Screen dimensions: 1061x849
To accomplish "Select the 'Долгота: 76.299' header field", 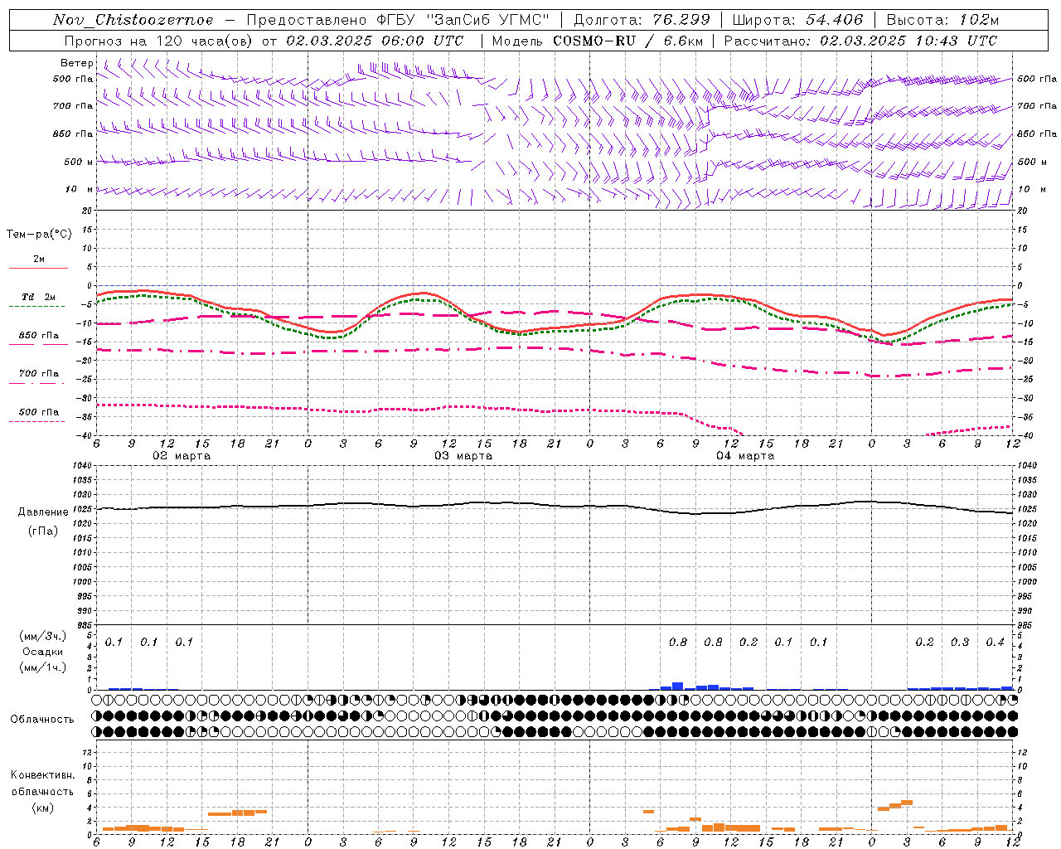I will click(x=642, y=20).
